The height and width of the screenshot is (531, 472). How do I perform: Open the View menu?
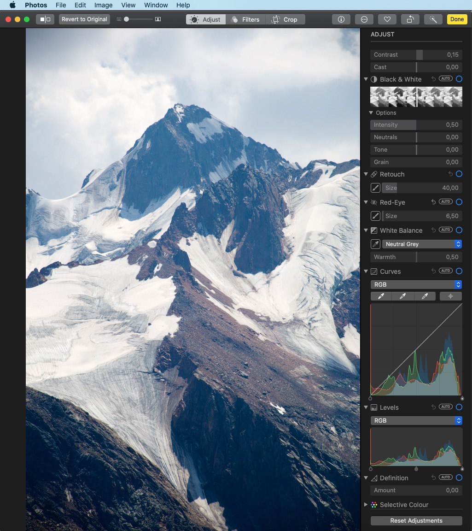point(128,5)
